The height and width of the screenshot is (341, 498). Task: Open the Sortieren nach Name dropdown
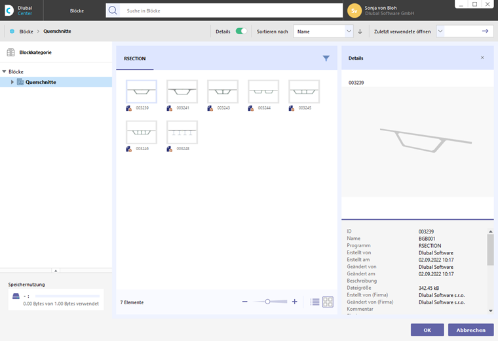pos(323,31)
